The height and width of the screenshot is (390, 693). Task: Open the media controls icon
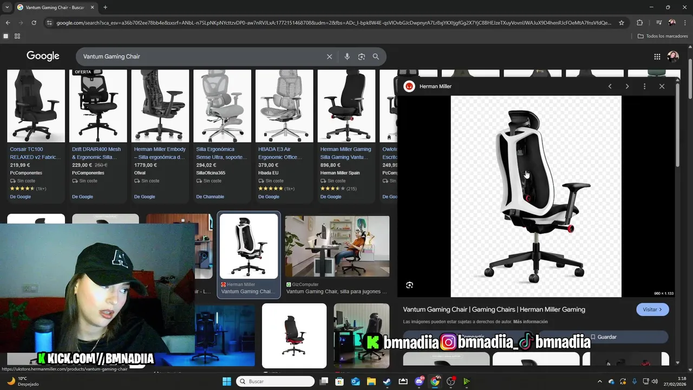coord(658,23)
